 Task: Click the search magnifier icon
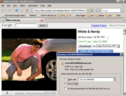tap(123, 11)
